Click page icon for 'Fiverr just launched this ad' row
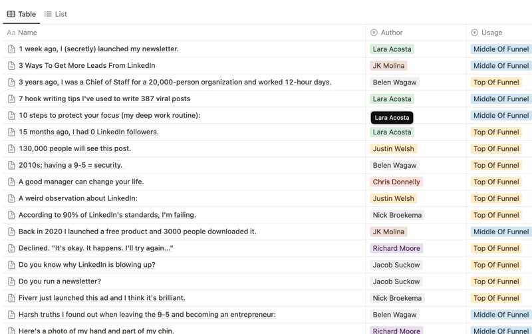Screen dimensions: 532x334 11,299
